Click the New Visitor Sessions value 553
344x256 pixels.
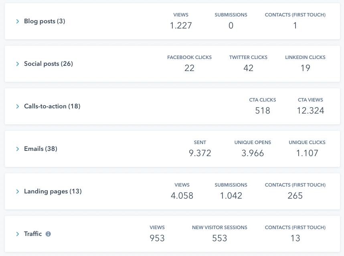[x=219, y=238]
